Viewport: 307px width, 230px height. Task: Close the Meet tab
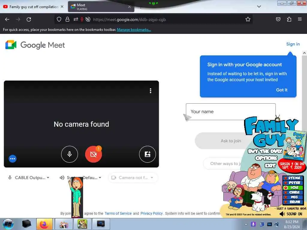click(130, 7)
